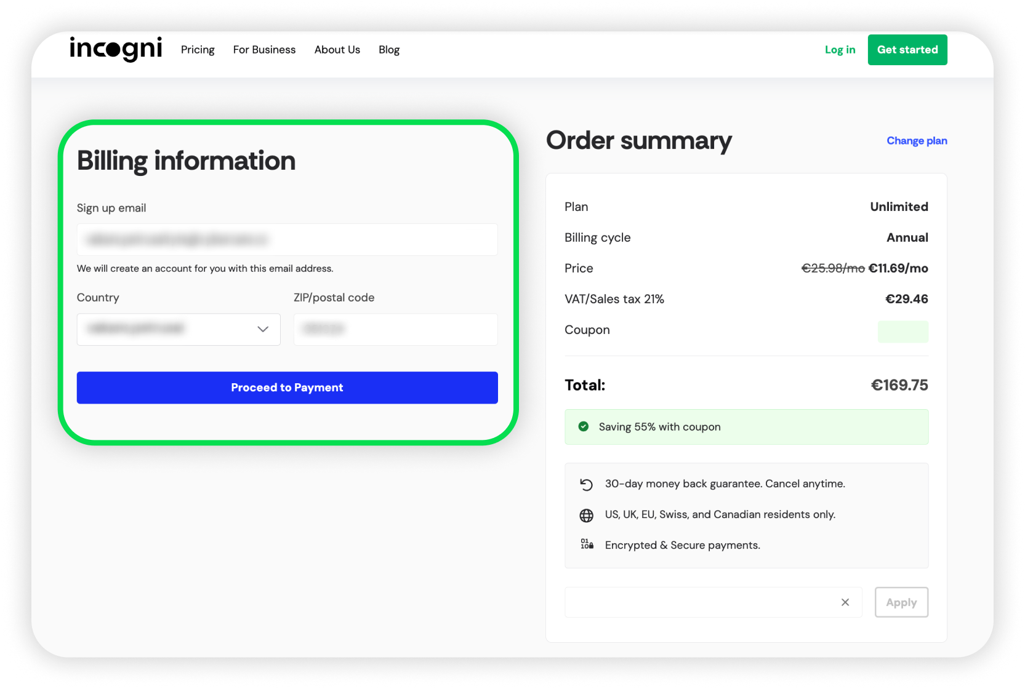Click the Billing information heading
Screen dimensions: 1025x689
pyautogui.click(x=186, y=161)
